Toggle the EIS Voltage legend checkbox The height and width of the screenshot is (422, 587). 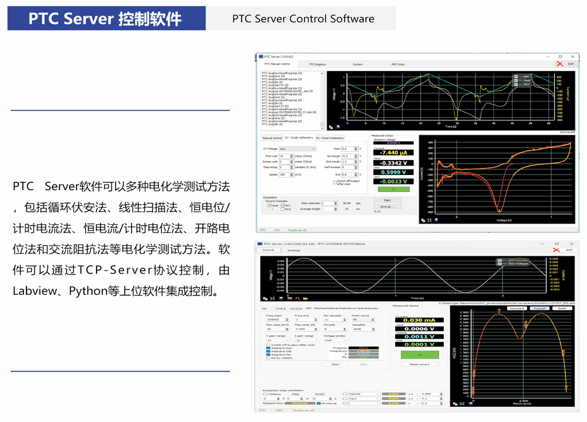(500, 264)
